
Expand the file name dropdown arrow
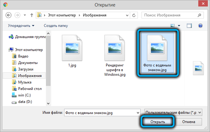pyautogui.click(x=138, y=113)
